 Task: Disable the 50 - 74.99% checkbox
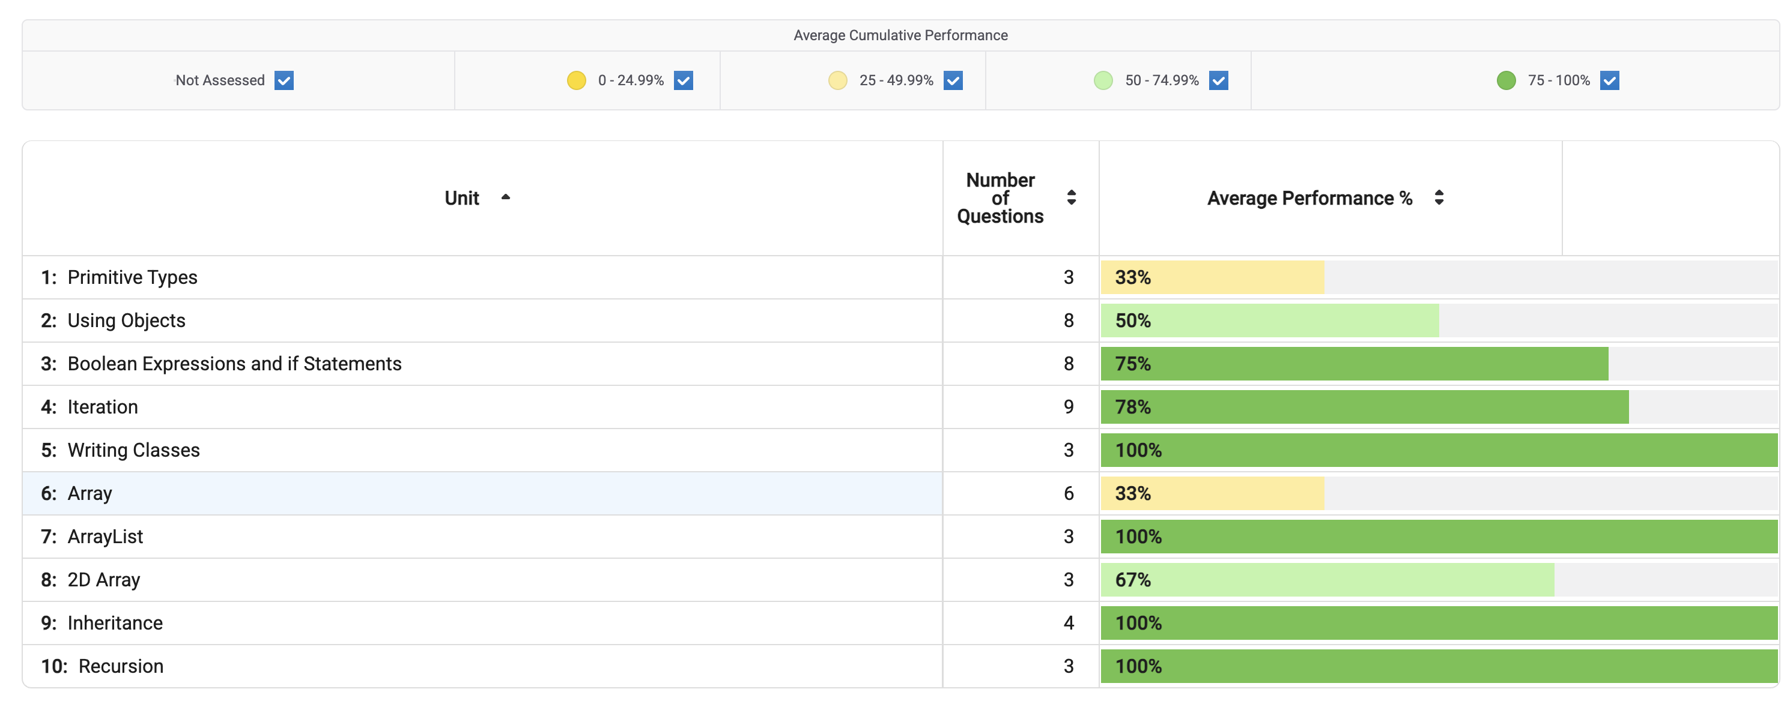coord(1218,80)
